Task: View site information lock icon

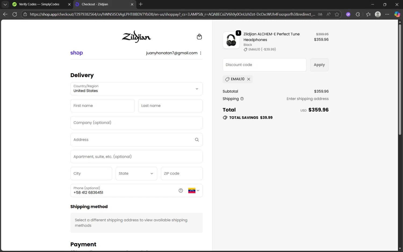Action: (x=25, y=14)
